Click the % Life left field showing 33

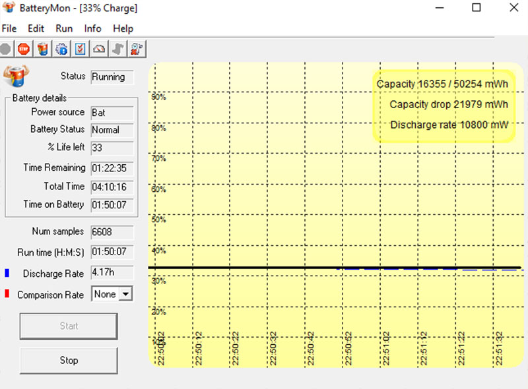112,148
